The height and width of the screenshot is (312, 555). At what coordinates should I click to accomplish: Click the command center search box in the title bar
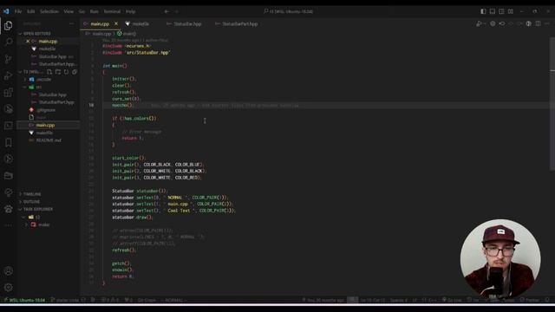289,11
